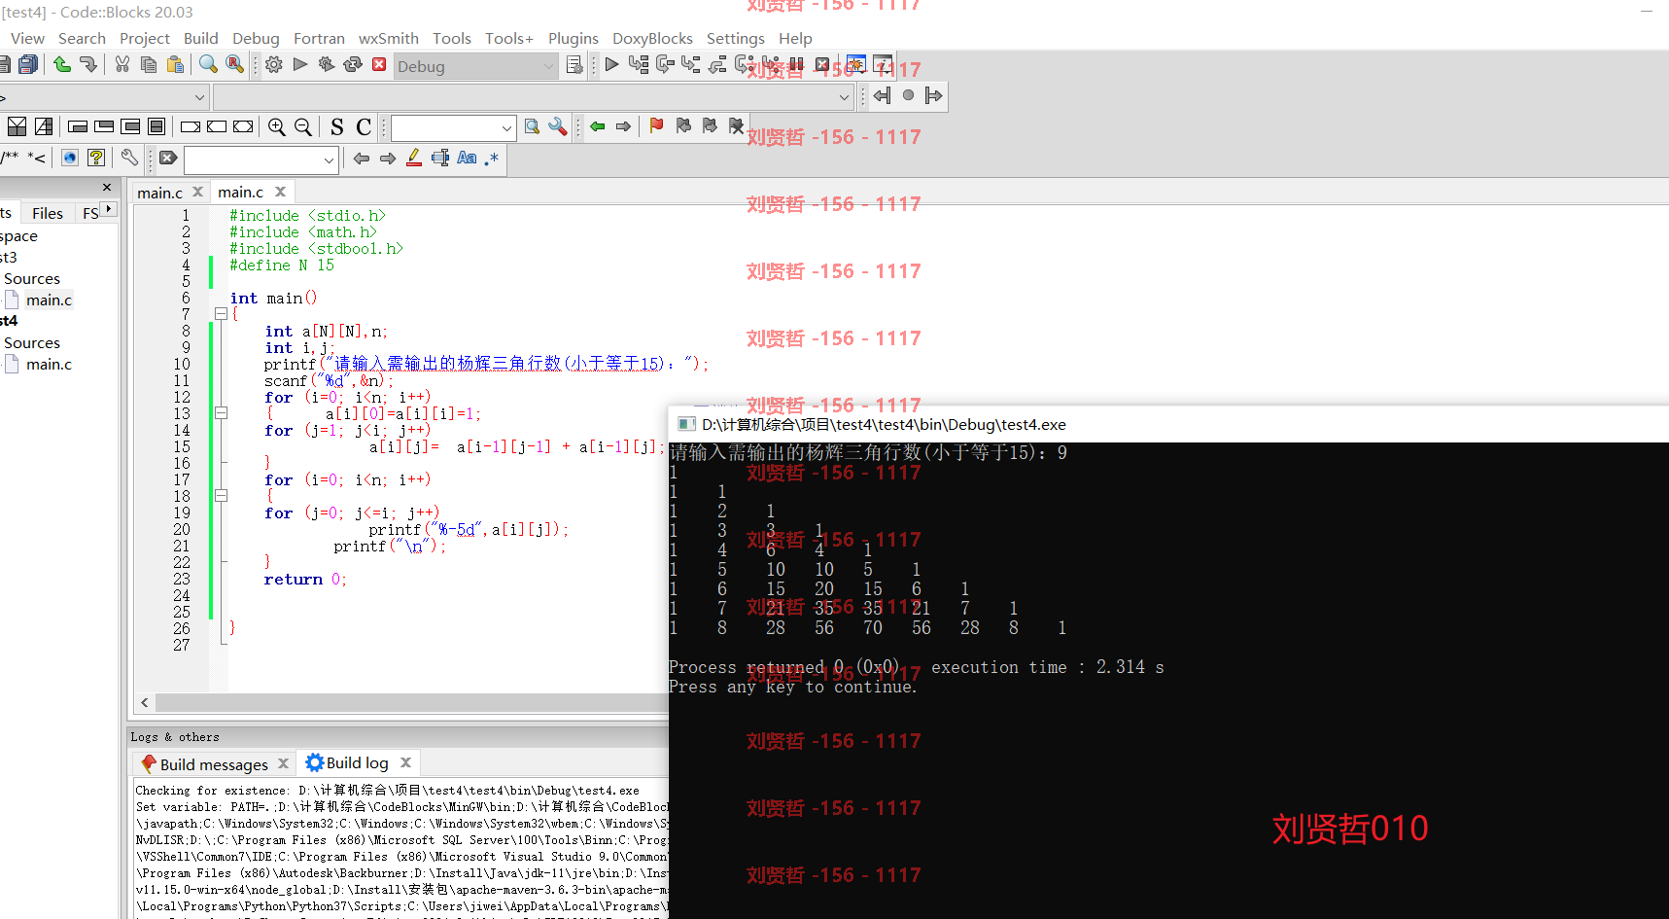The height and width of the screenshot is (919, 1669).
Task: Open the build target Debug dropdown
Action: coord(475,66)
